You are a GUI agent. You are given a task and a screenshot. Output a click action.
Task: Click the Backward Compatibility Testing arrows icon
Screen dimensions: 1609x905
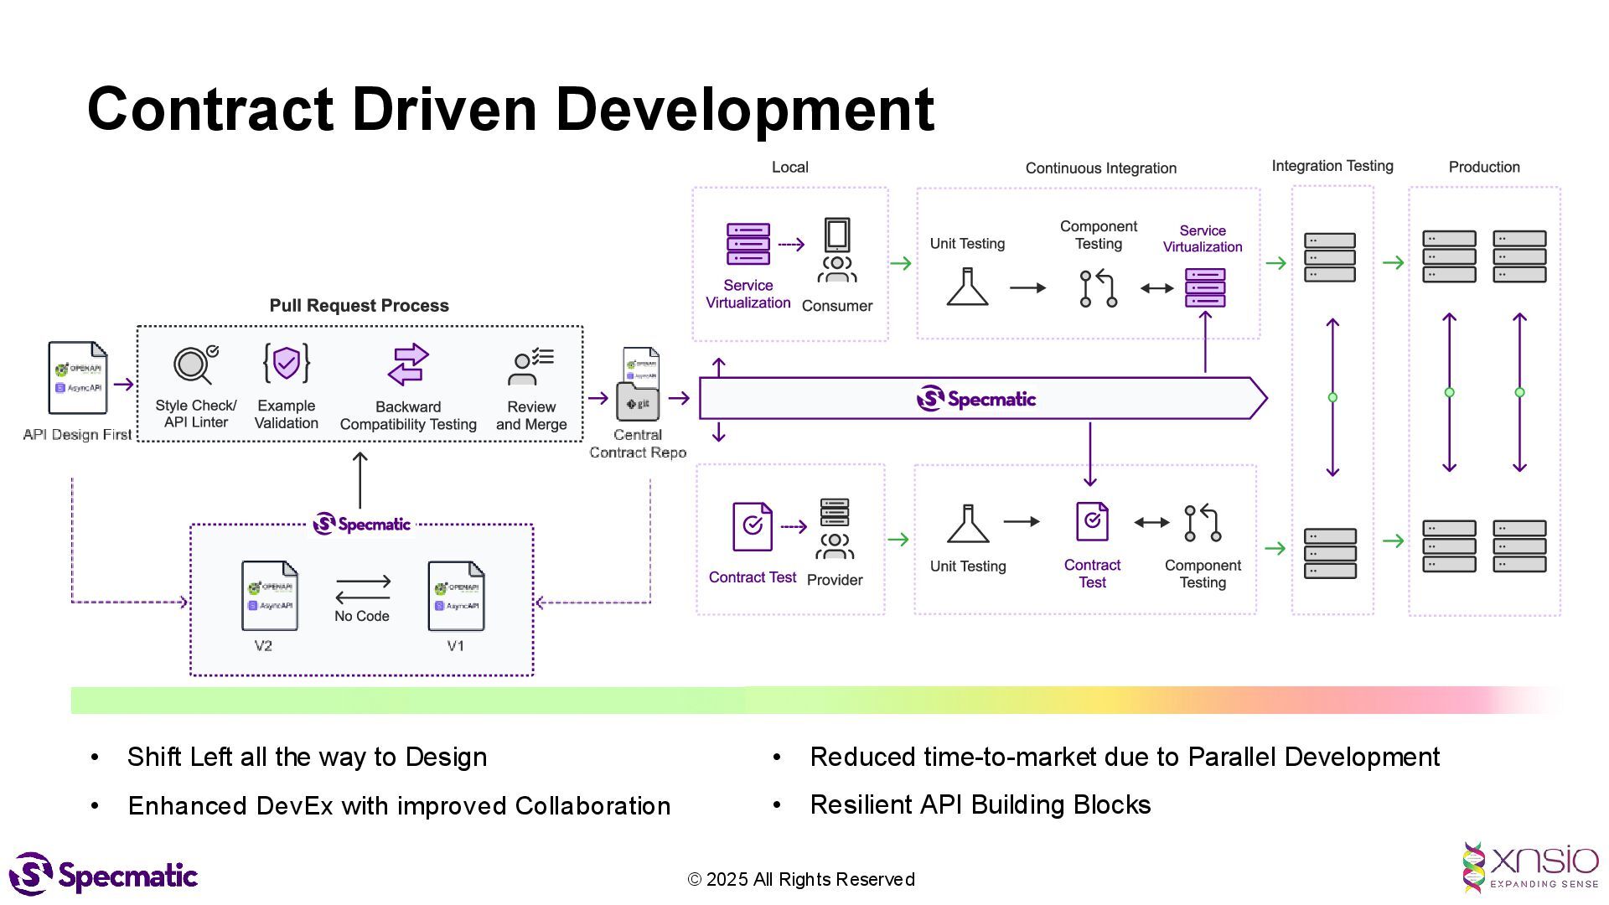pos(408,365)
